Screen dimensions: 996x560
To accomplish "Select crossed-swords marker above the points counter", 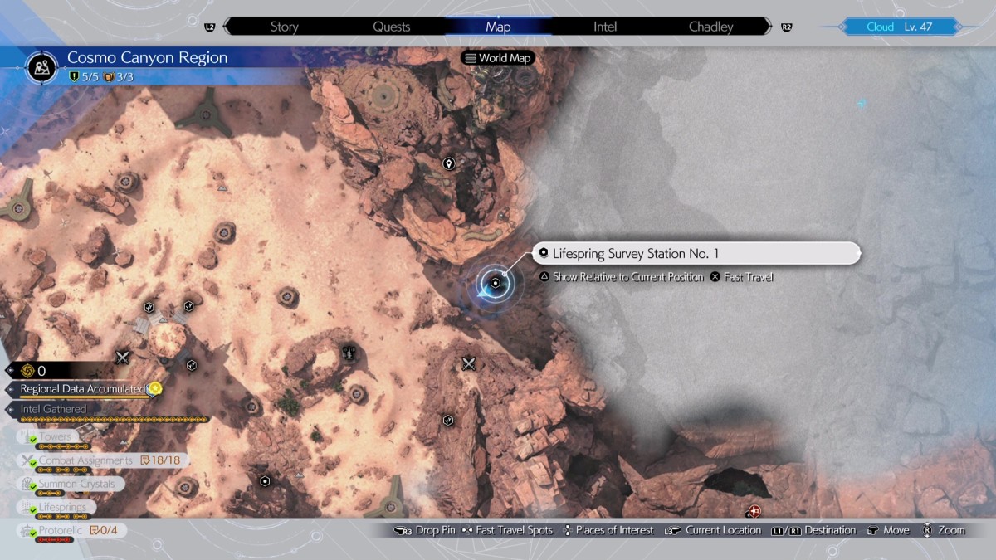I will [x=123, y=358].
